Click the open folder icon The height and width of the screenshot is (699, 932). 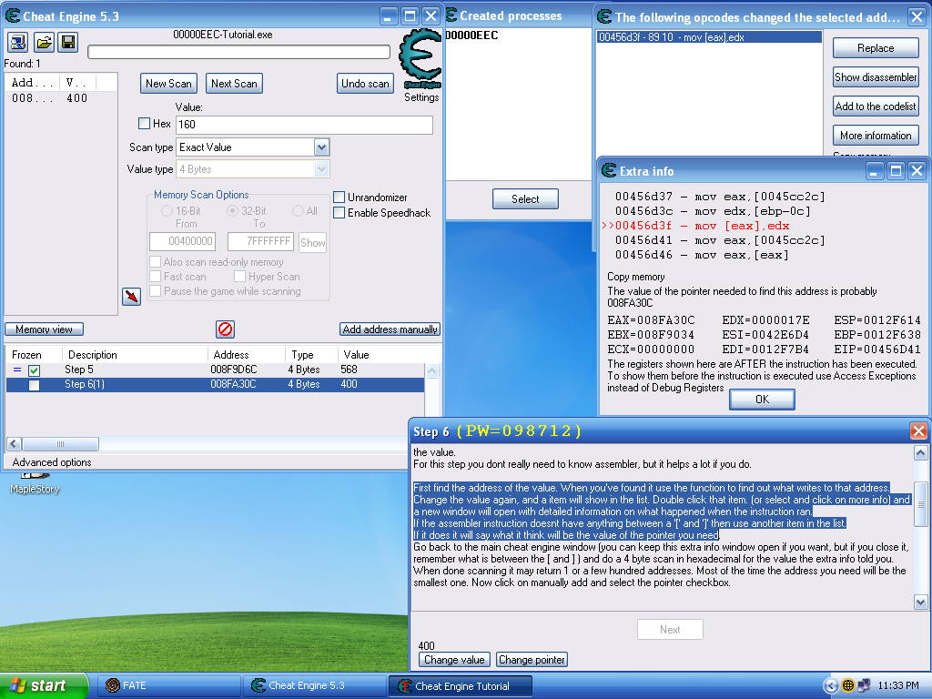pos(44,42)
